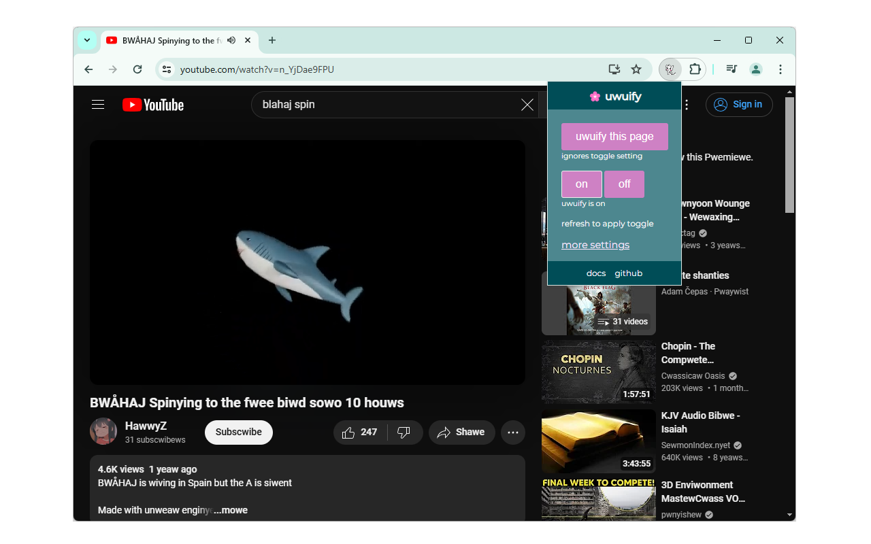Open the Chrome extensions puzzle icon
This screenshot has width=871, height=544.
[x=695, y=69]
